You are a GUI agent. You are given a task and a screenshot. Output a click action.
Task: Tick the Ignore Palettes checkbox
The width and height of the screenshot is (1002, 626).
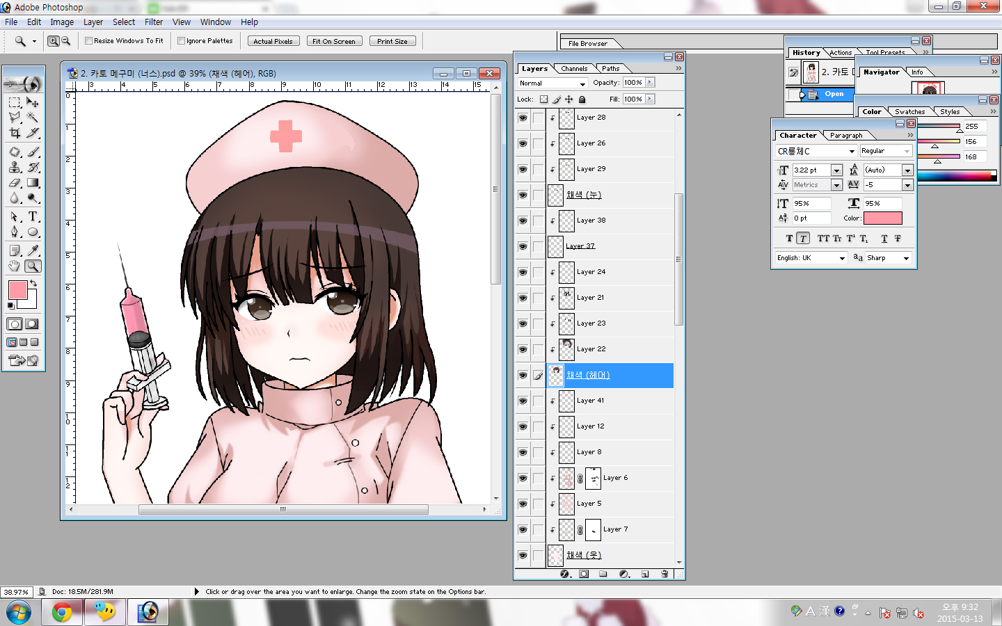point(182,41)
